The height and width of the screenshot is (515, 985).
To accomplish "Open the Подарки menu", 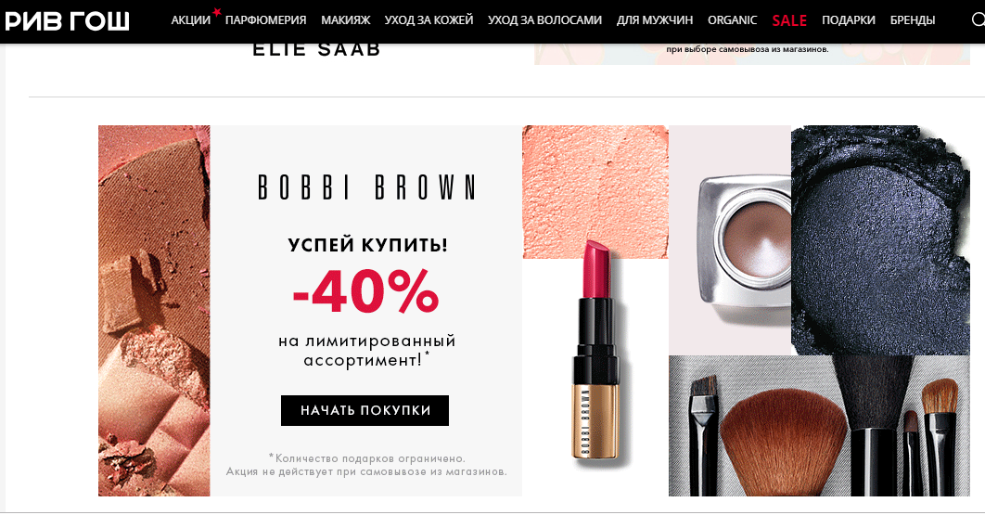I will tap(848, 20).
